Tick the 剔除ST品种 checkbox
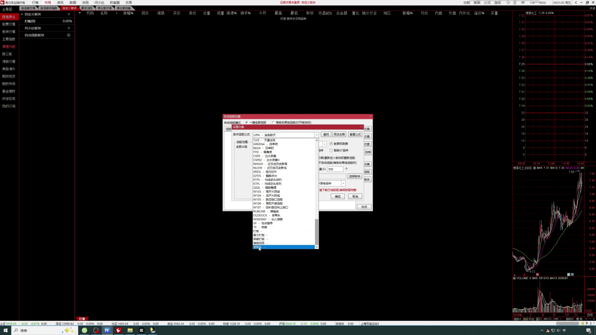Image resolution: width=596 pixels, height=335 pixels. 331,150
